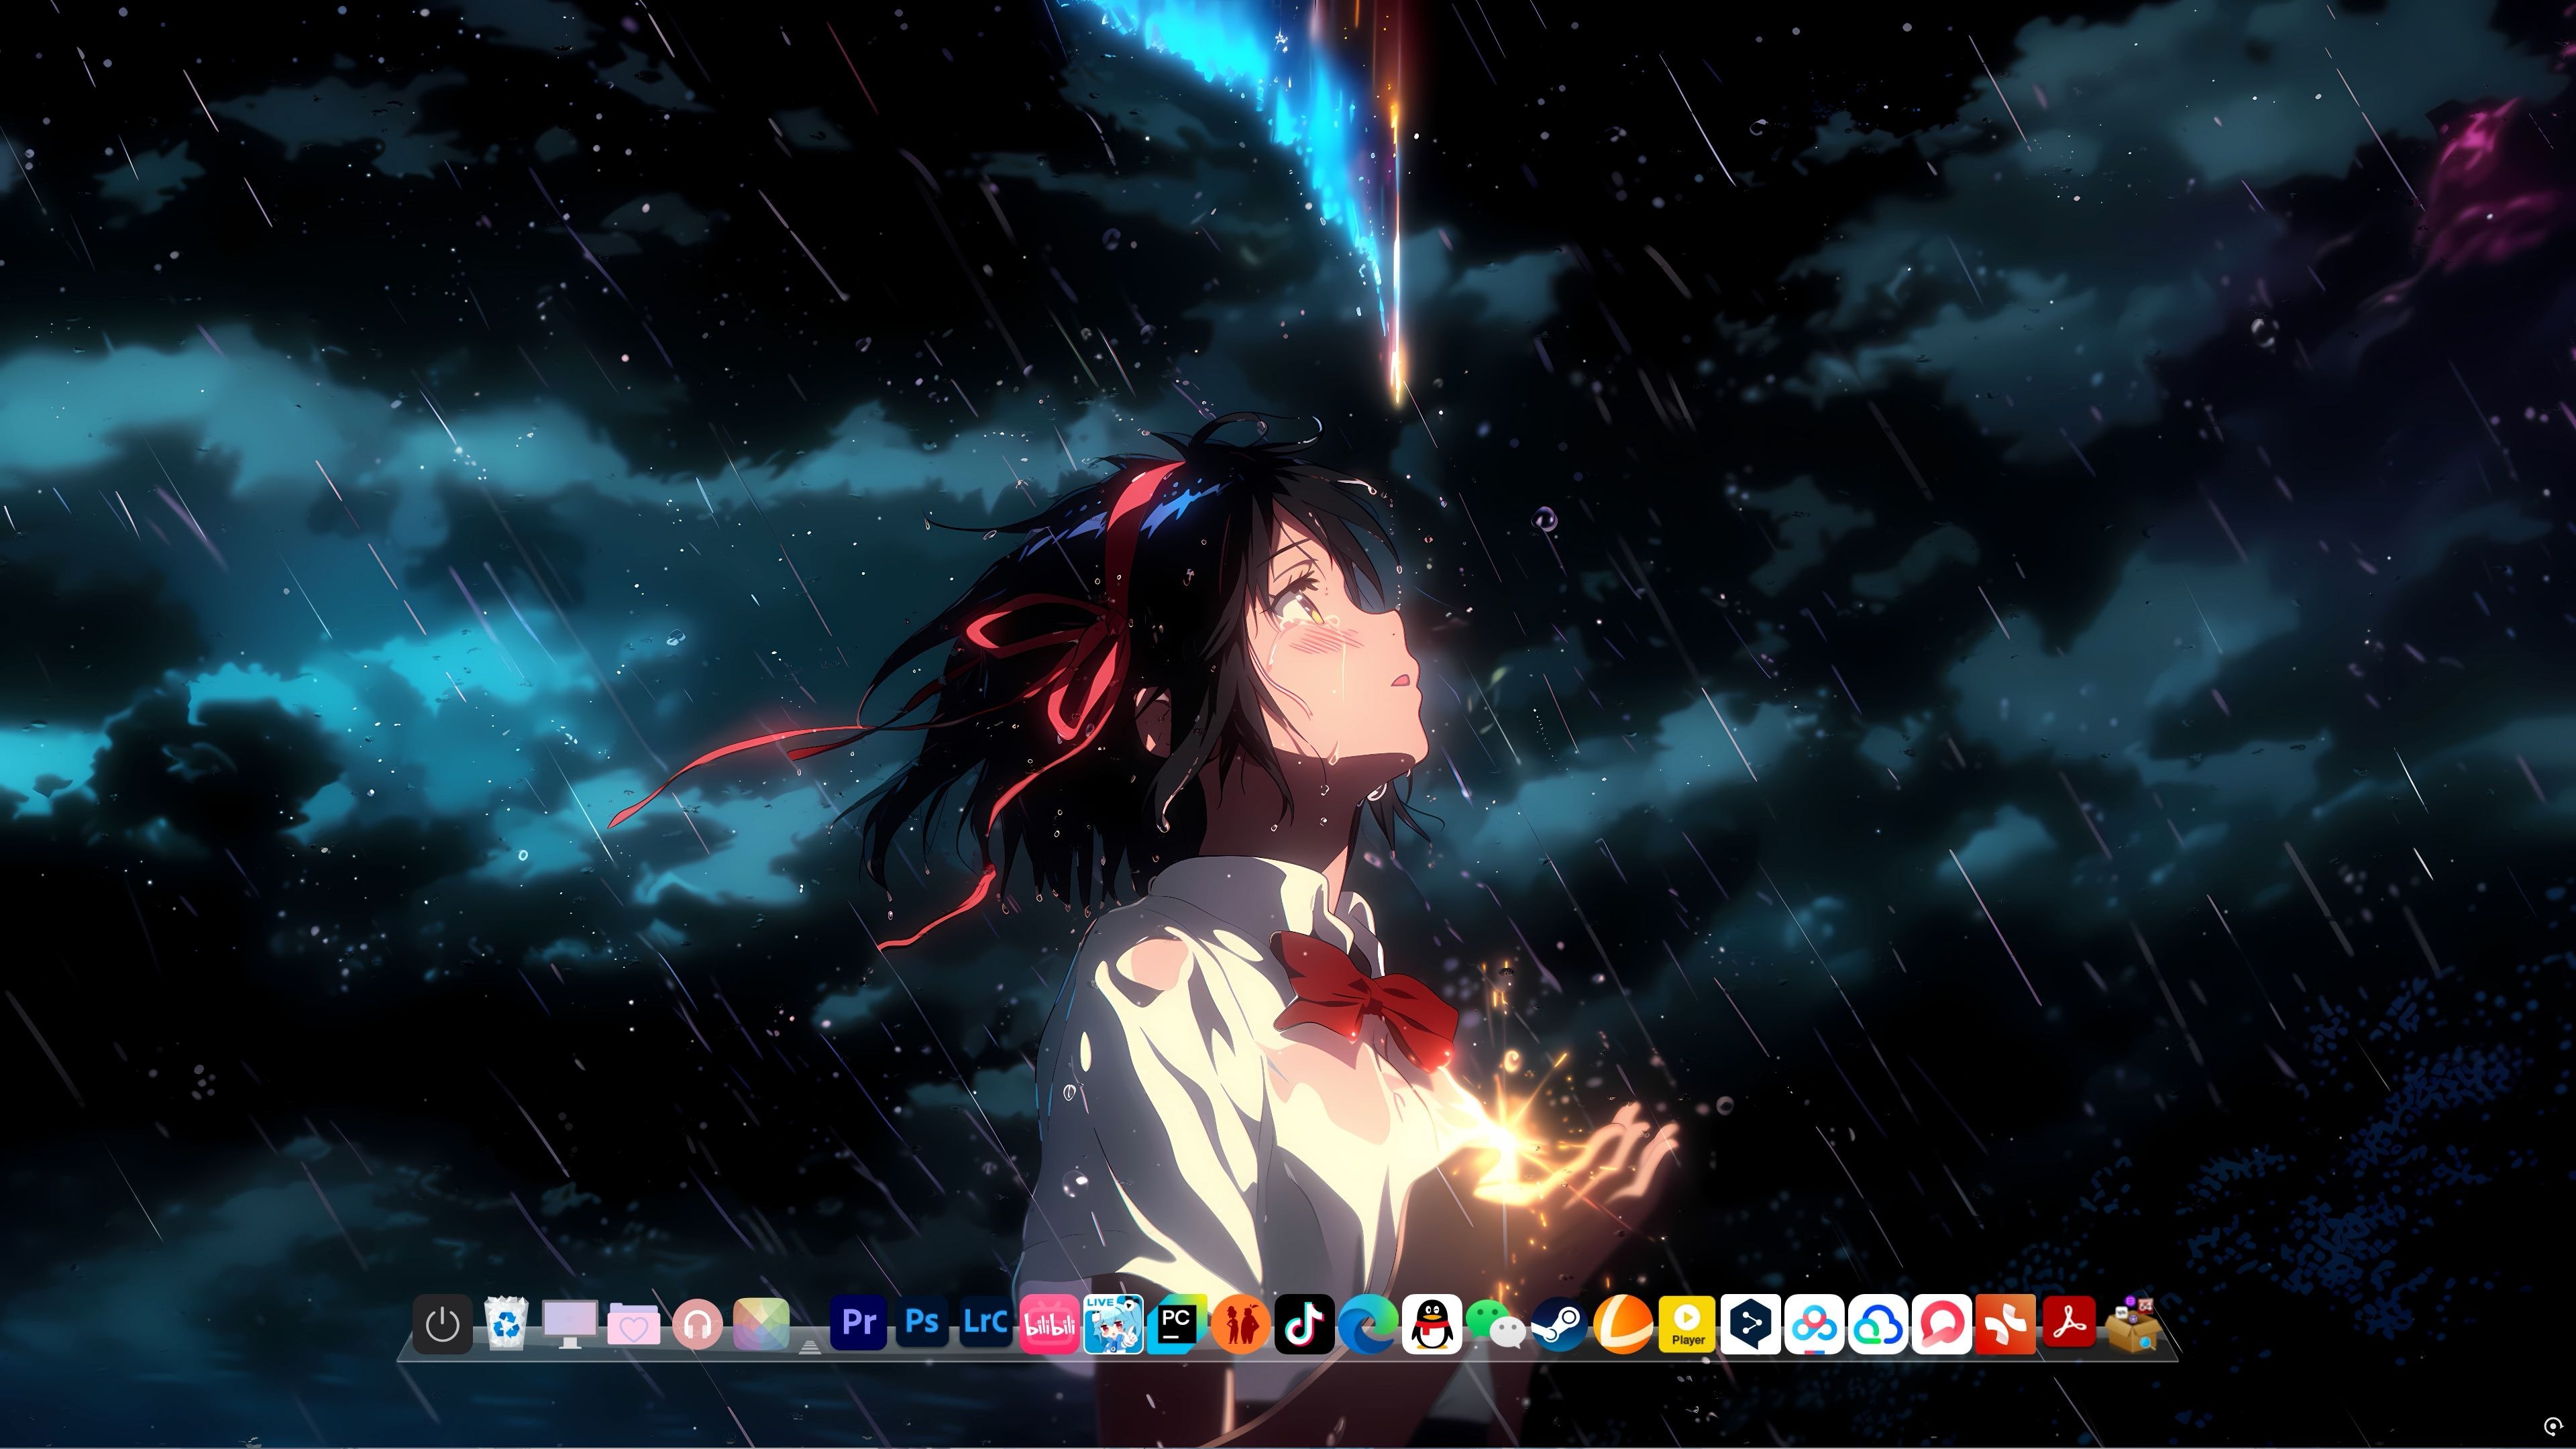Launch PyCharm (PC) from the dock
The width and height of the screenshot is (2576, 1449).
click(1177, 1324)
